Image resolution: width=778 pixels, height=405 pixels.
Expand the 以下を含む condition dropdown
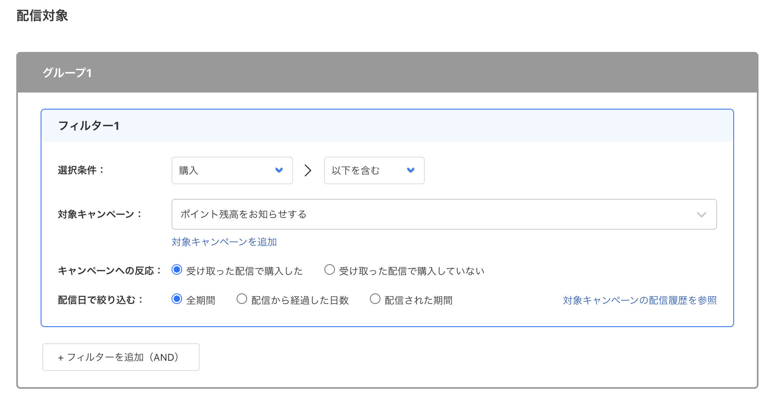373,170
